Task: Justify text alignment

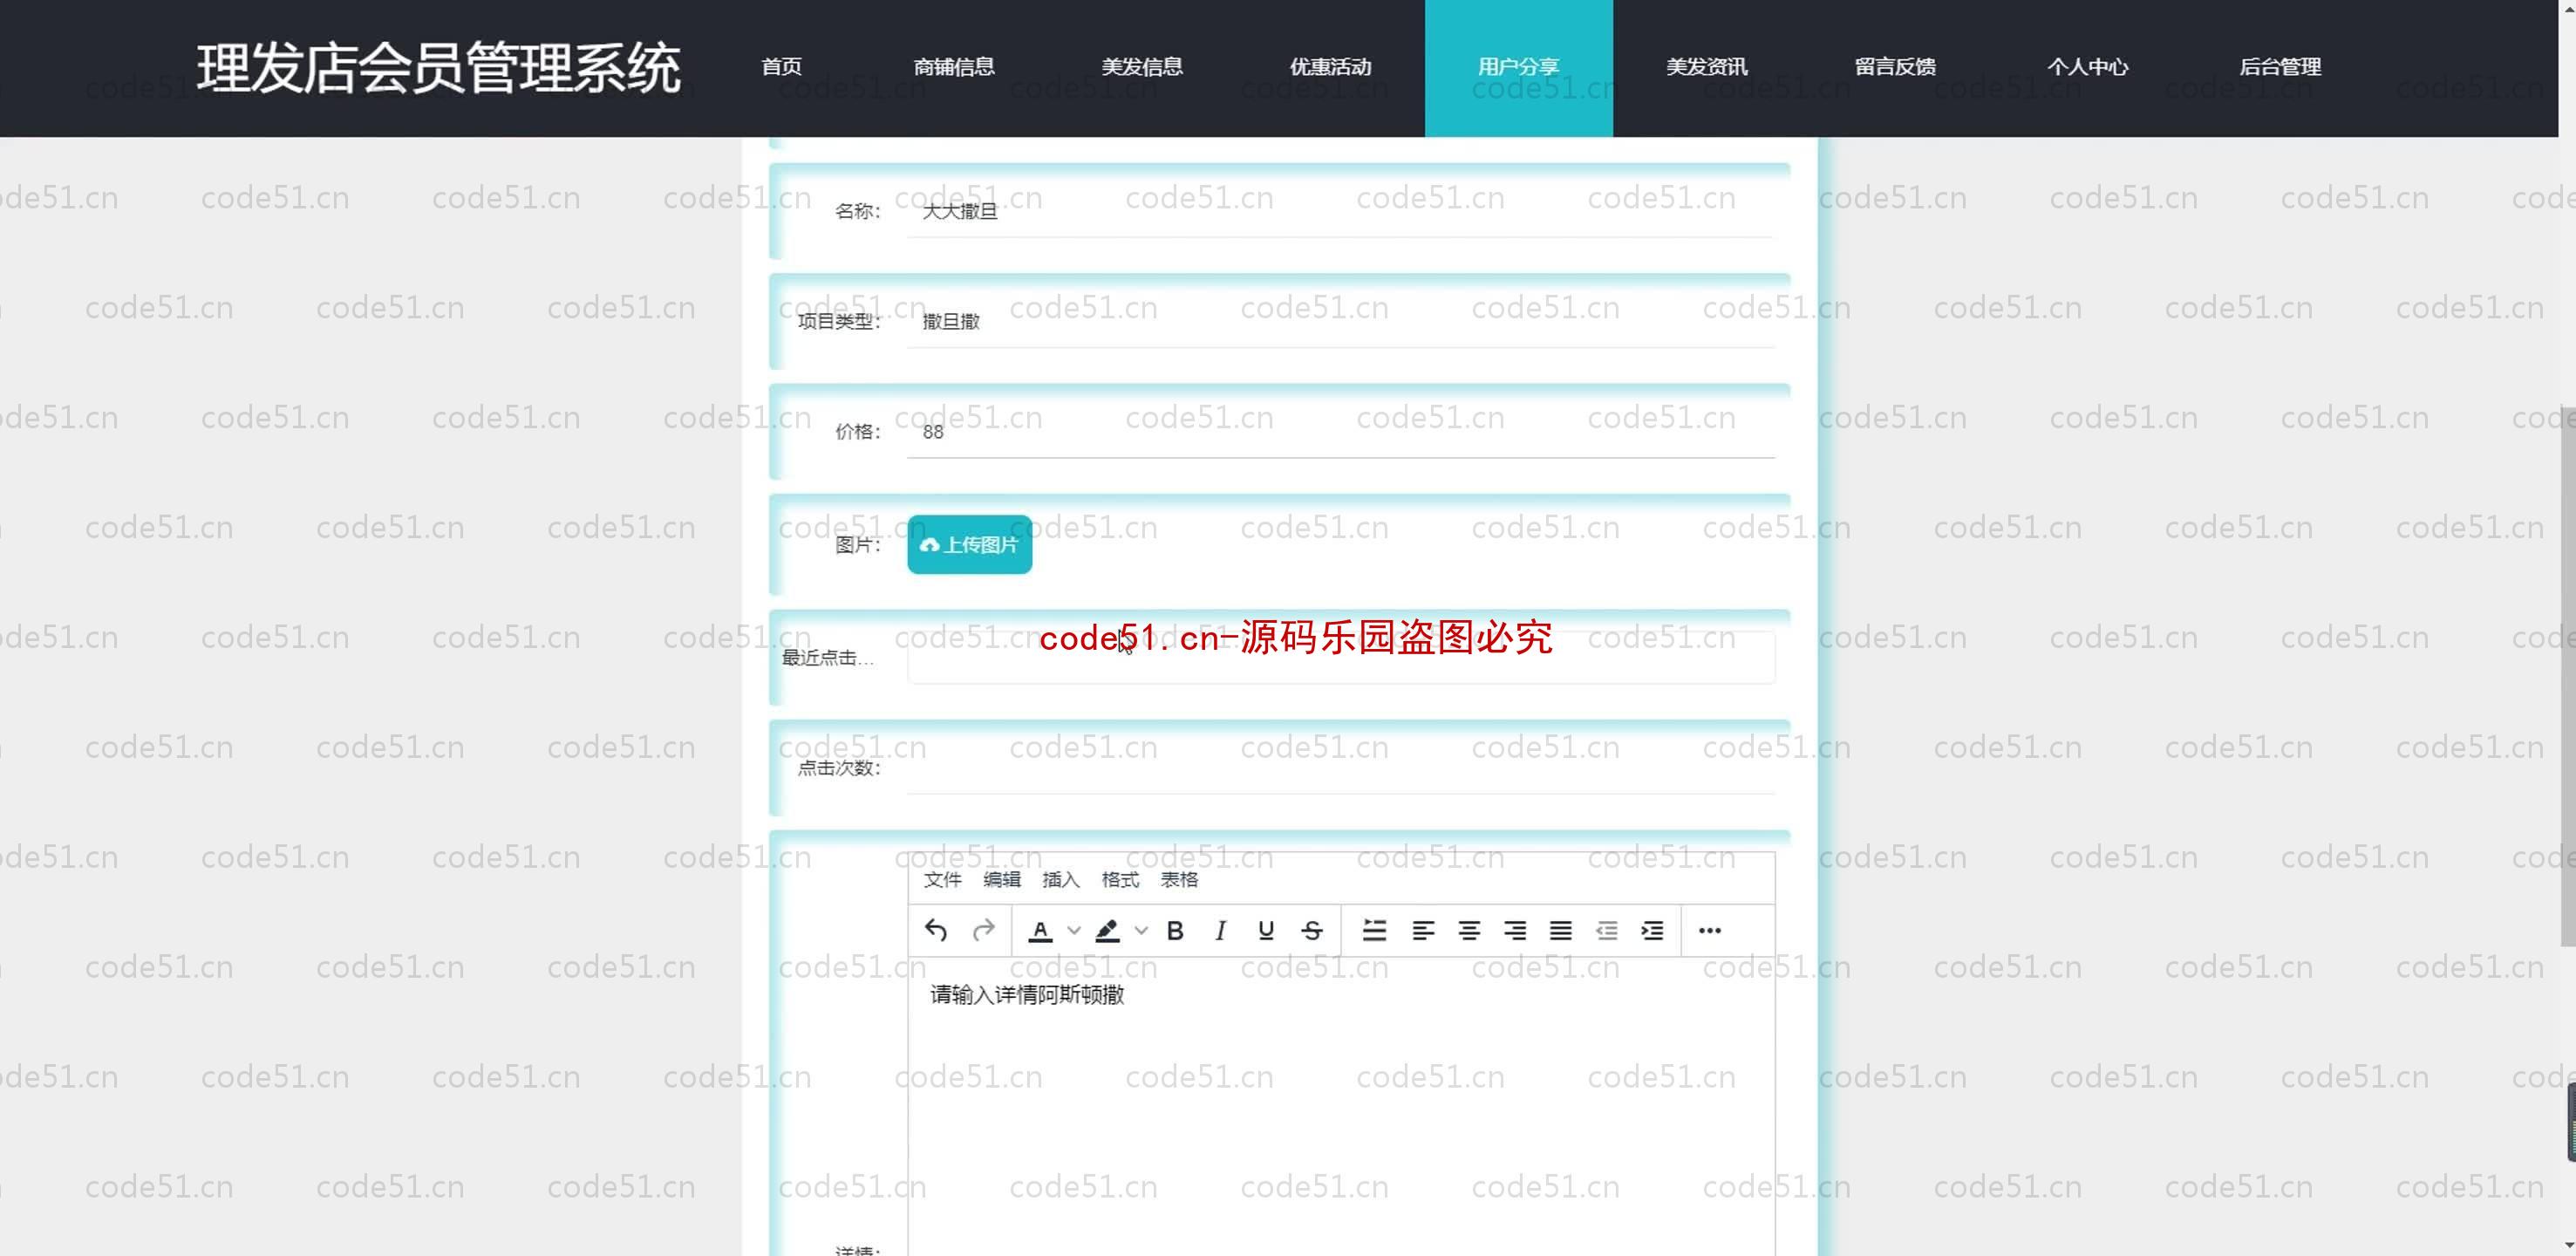Action: pyautogui.click(x=1560, y=931)
